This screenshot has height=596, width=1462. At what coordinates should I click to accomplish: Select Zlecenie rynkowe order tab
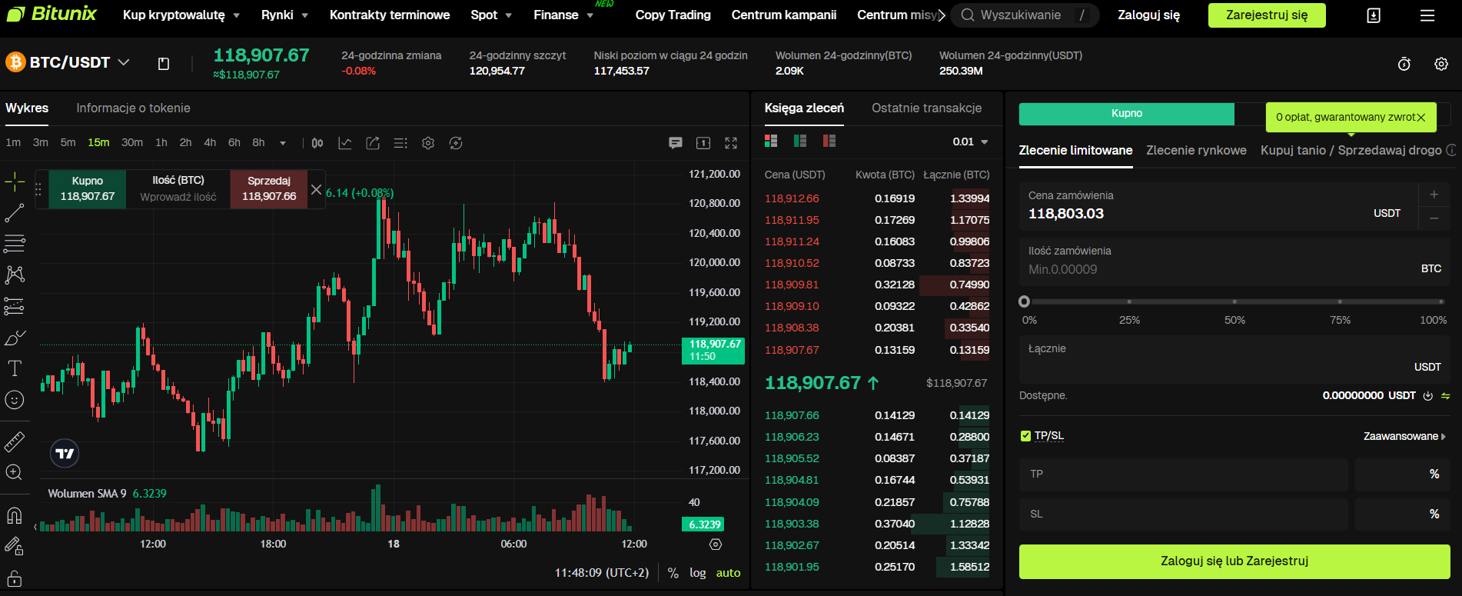point(1196,151)
